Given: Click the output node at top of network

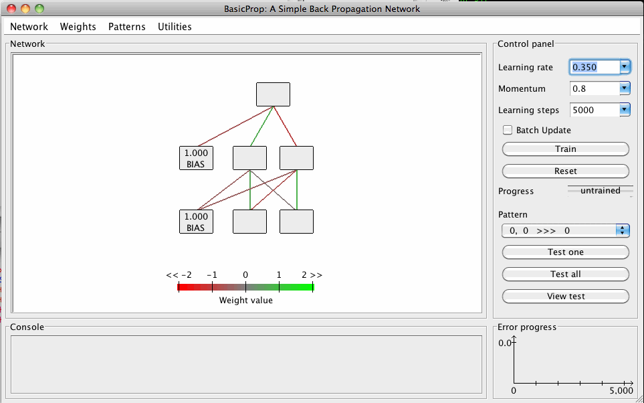Looking at the screenshot, I should tap(273, 94).
